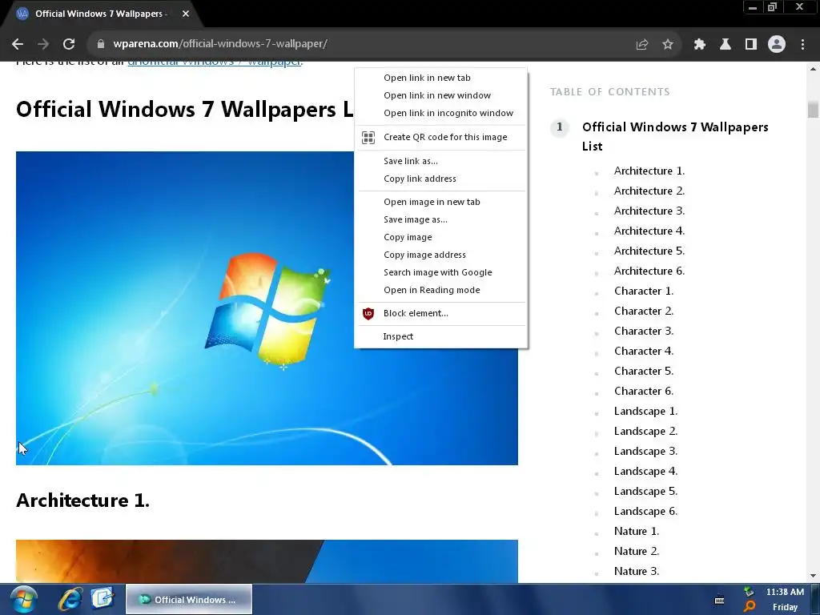Viewport: 820px width, 615px height.
Task: Click the browser forward arrow
Action: tap(43, 44)
